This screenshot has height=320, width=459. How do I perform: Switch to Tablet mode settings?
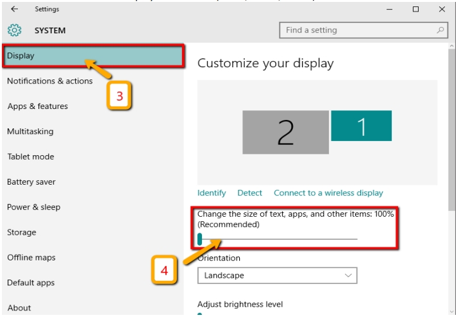click(31, 157)
